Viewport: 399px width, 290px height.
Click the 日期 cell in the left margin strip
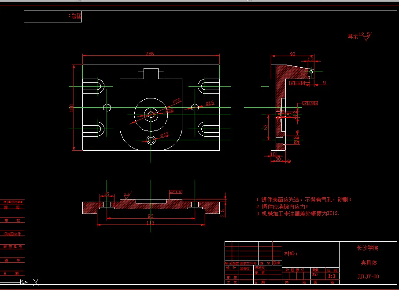coord(12,273)
